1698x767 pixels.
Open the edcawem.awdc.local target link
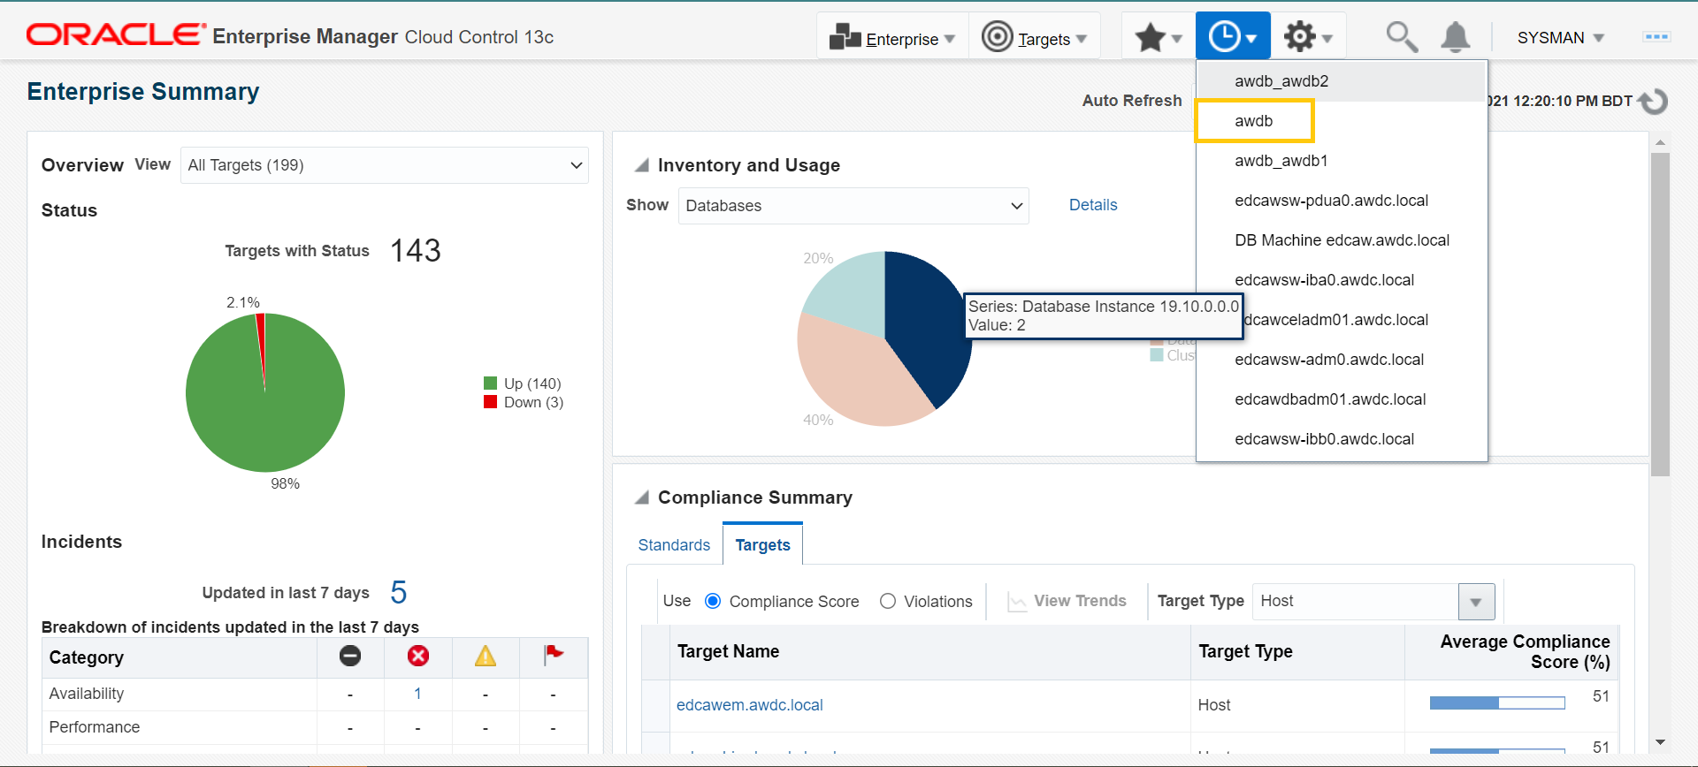749,705
